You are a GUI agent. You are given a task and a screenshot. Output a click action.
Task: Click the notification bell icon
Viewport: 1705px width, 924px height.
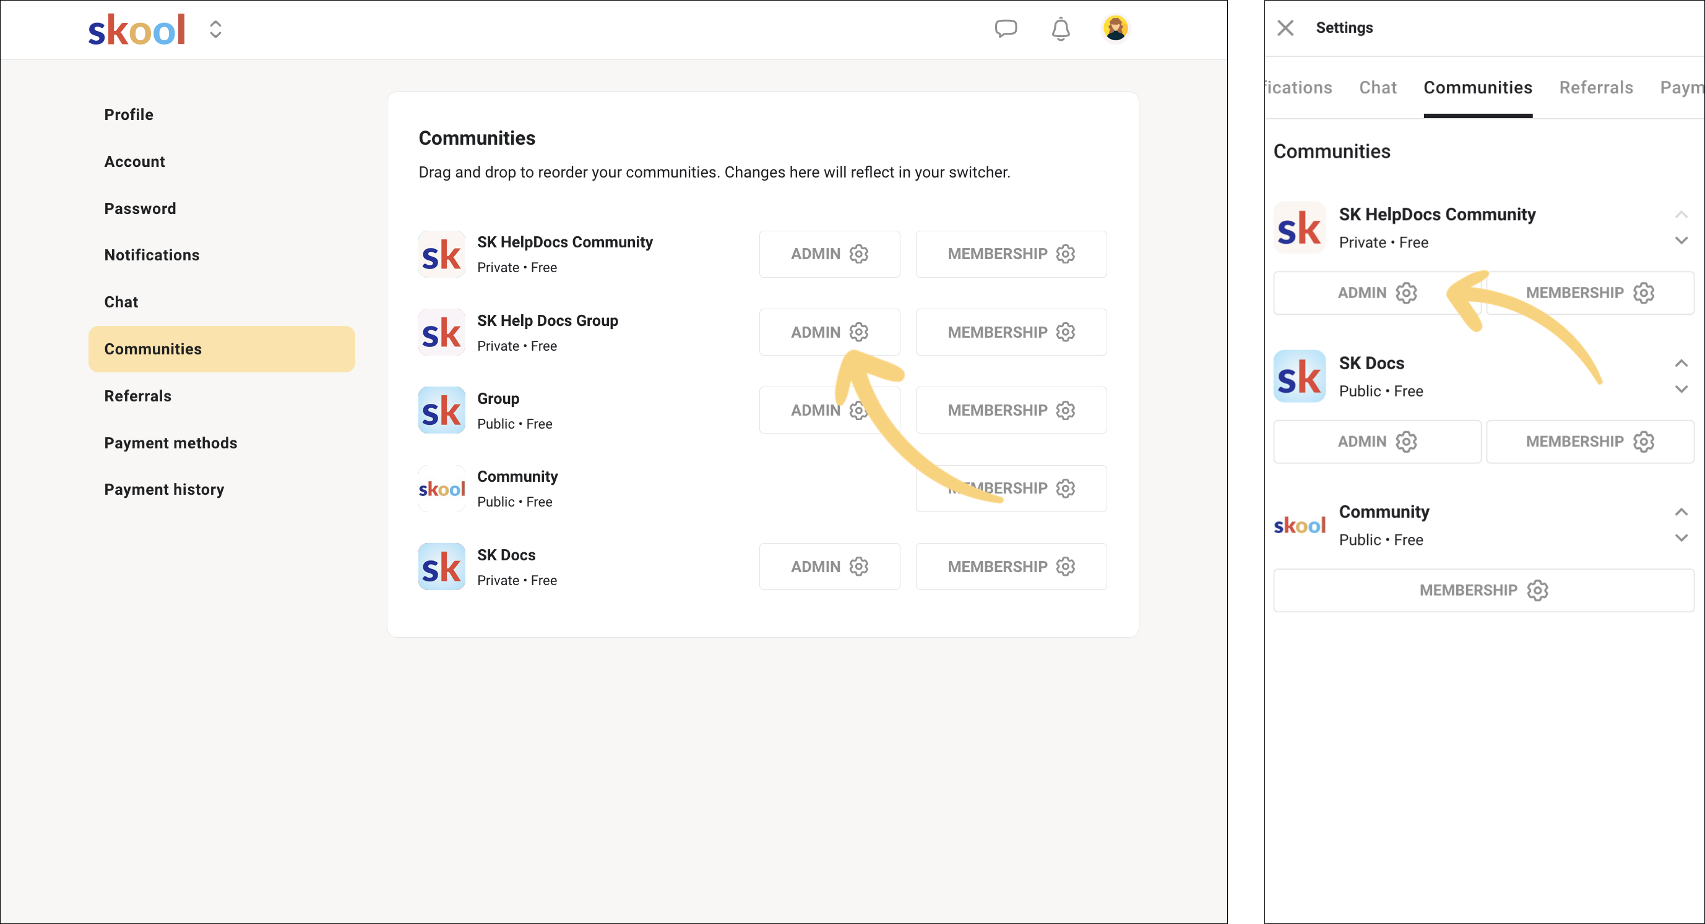[1060, 29]
